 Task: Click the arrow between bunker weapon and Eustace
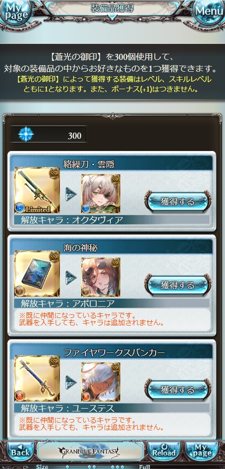pos(71,382)
